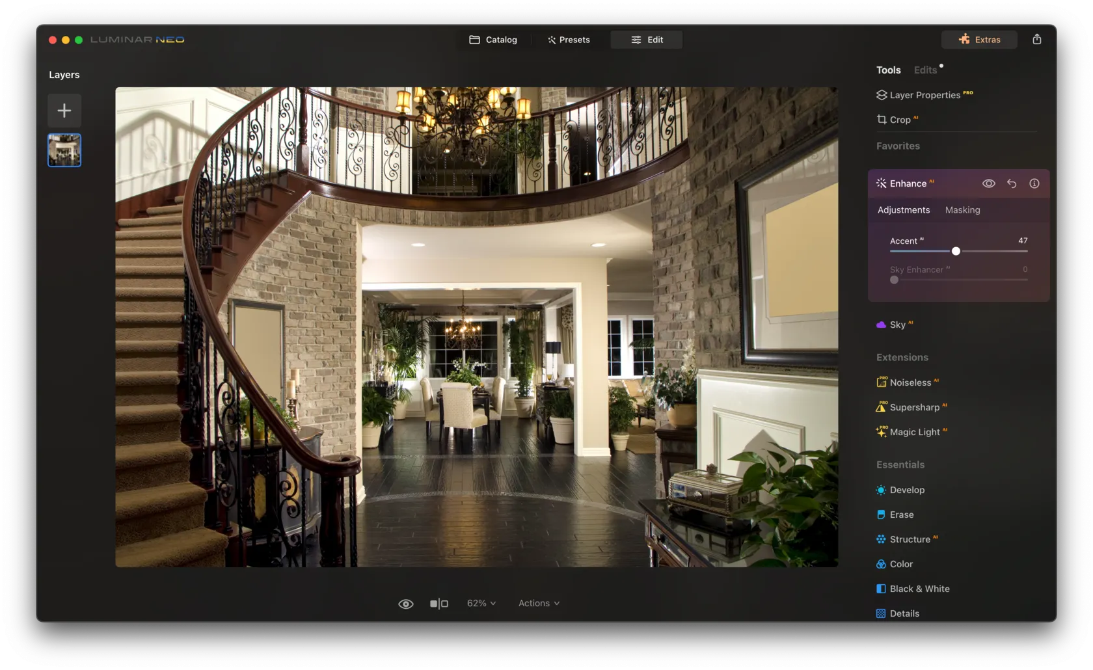
Task: Open Enhance tool info icon
Action: (x=1034, y=183)
